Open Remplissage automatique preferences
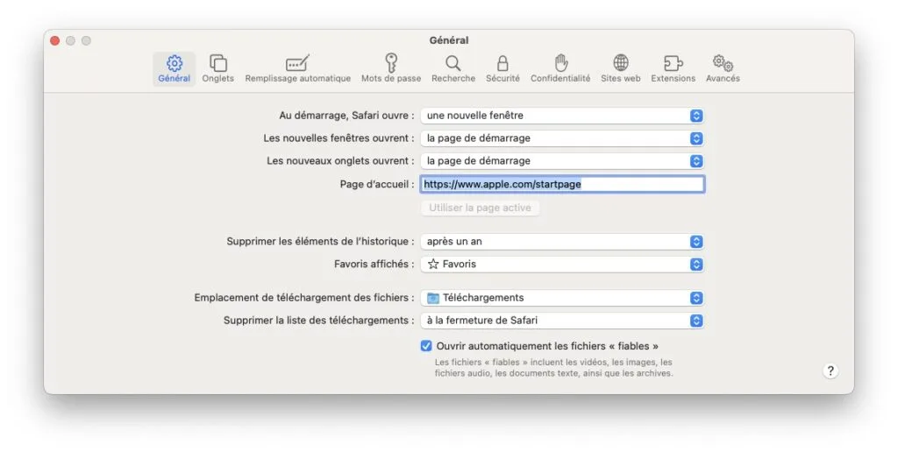The height and width of the screenshot is (452, 898). point(298,68)
